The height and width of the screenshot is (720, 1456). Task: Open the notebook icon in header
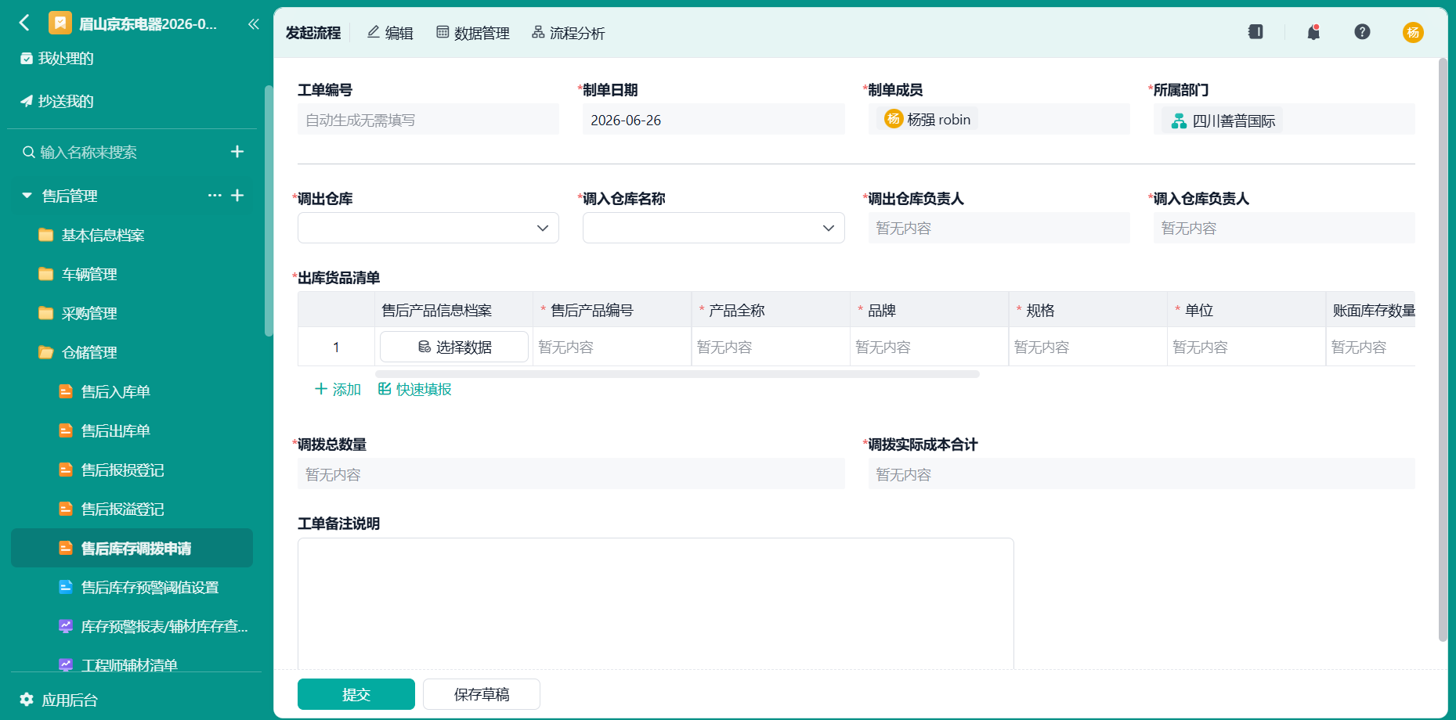click(1255, 32)
